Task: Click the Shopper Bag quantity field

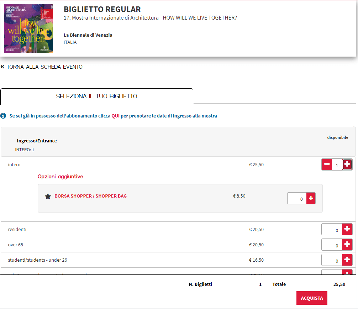Action: tap(297, 199)
